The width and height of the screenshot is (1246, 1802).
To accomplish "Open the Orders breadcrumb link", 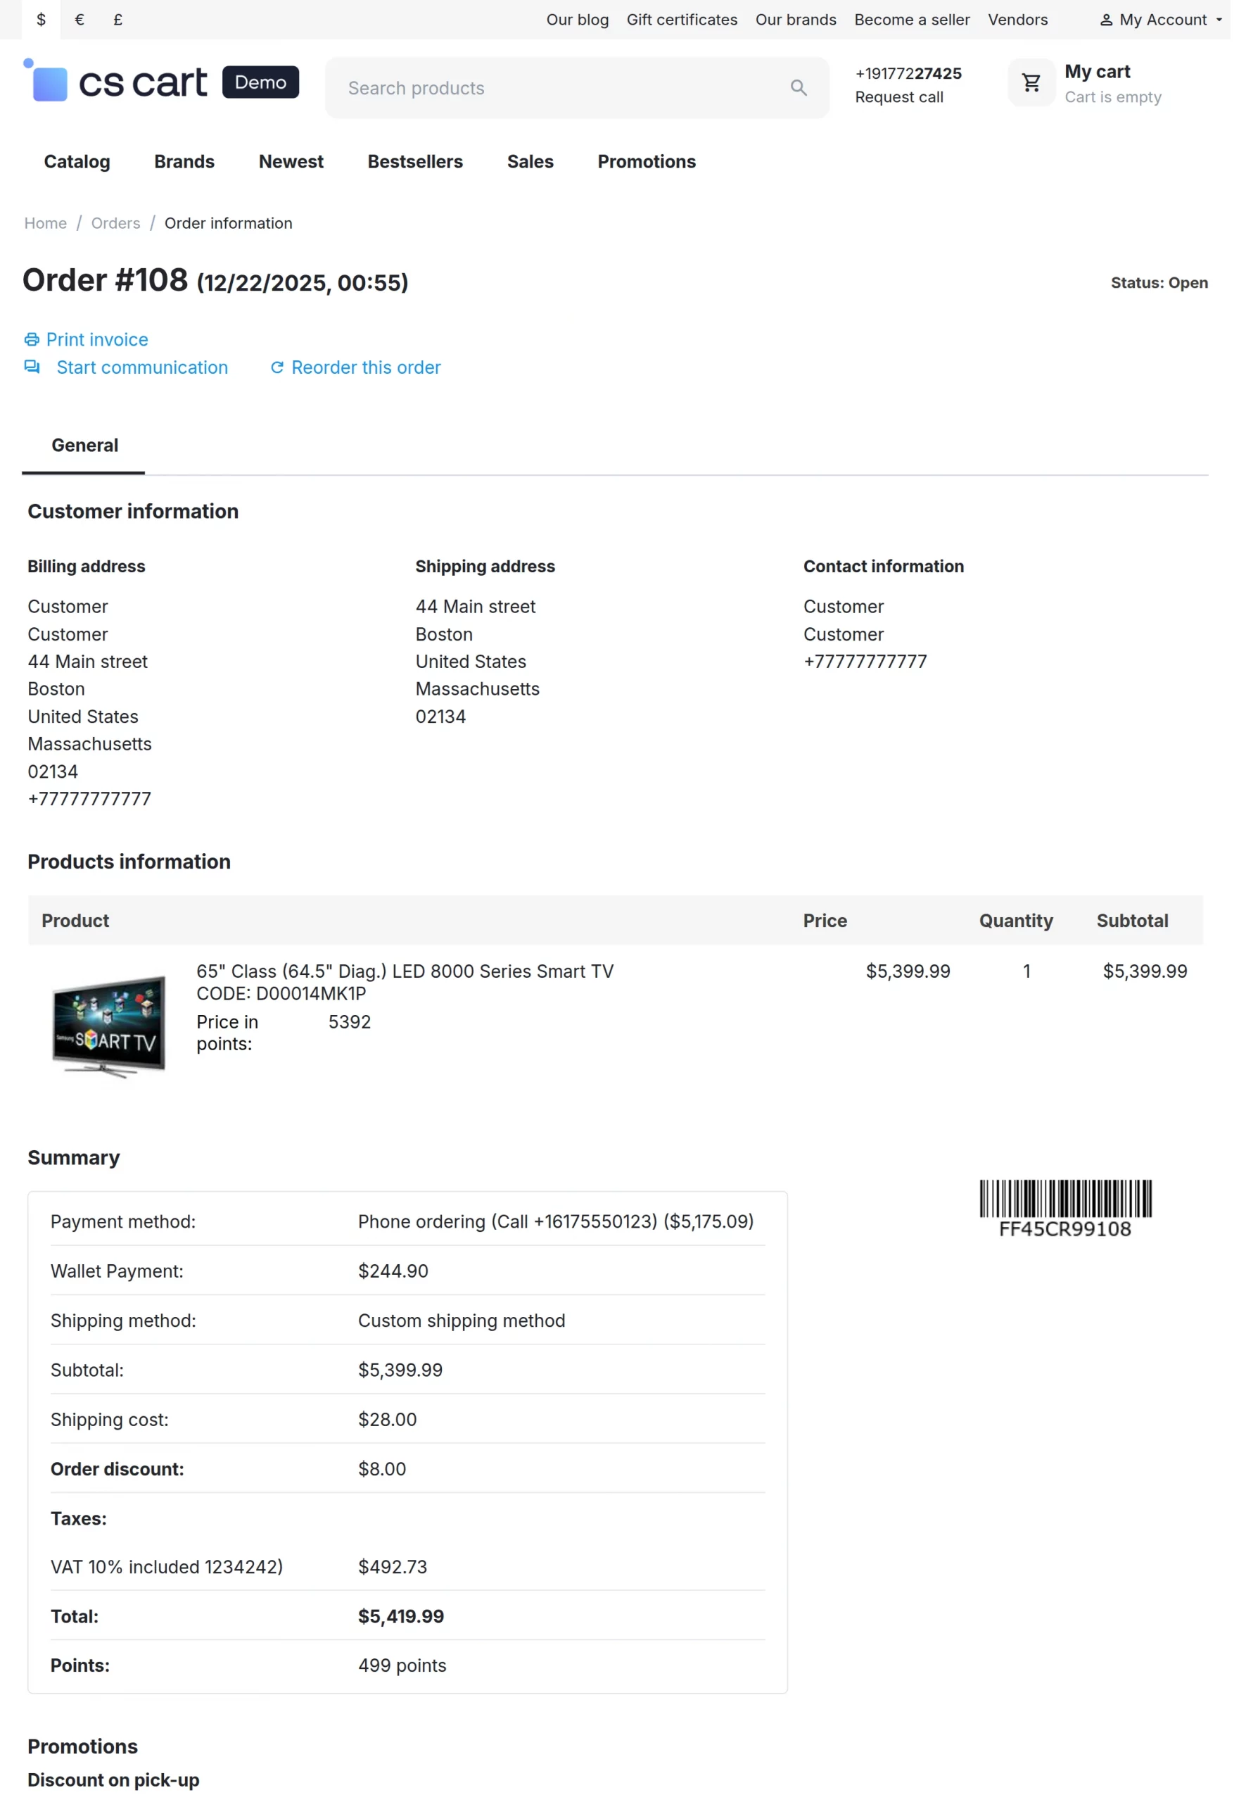I will 115,223.
